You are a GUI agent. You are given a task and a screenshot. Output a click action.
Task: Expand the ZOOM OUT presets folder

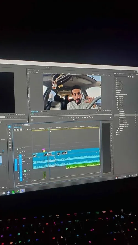pos(117,129)
